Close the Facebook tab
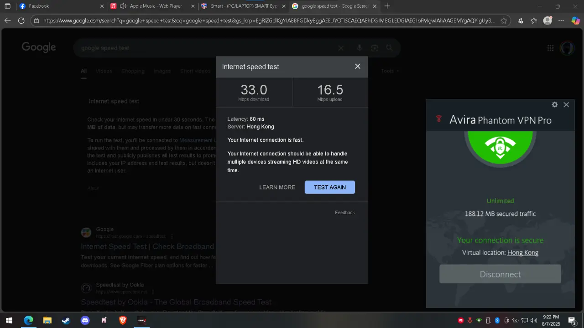 102,6
